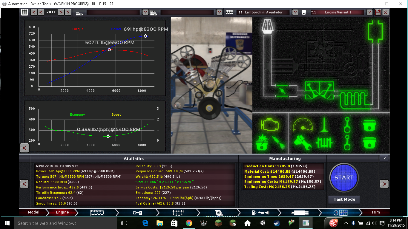Open Google Chrome from taskbar

[189, 223]
